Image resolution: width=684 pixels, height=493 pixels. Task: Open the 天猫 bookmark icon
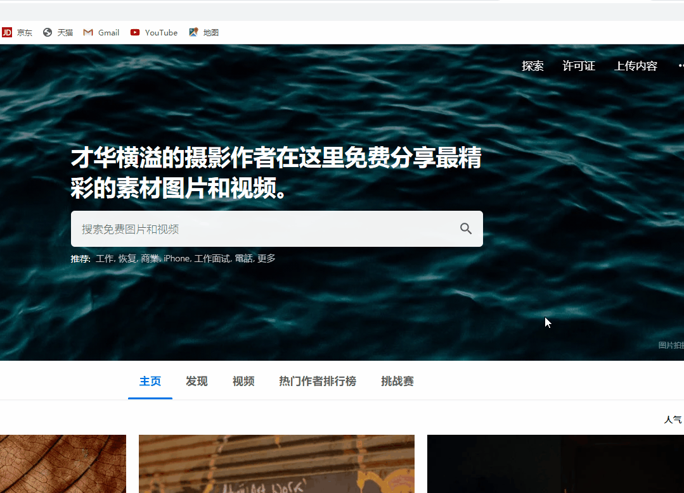(x=46, y=32)
